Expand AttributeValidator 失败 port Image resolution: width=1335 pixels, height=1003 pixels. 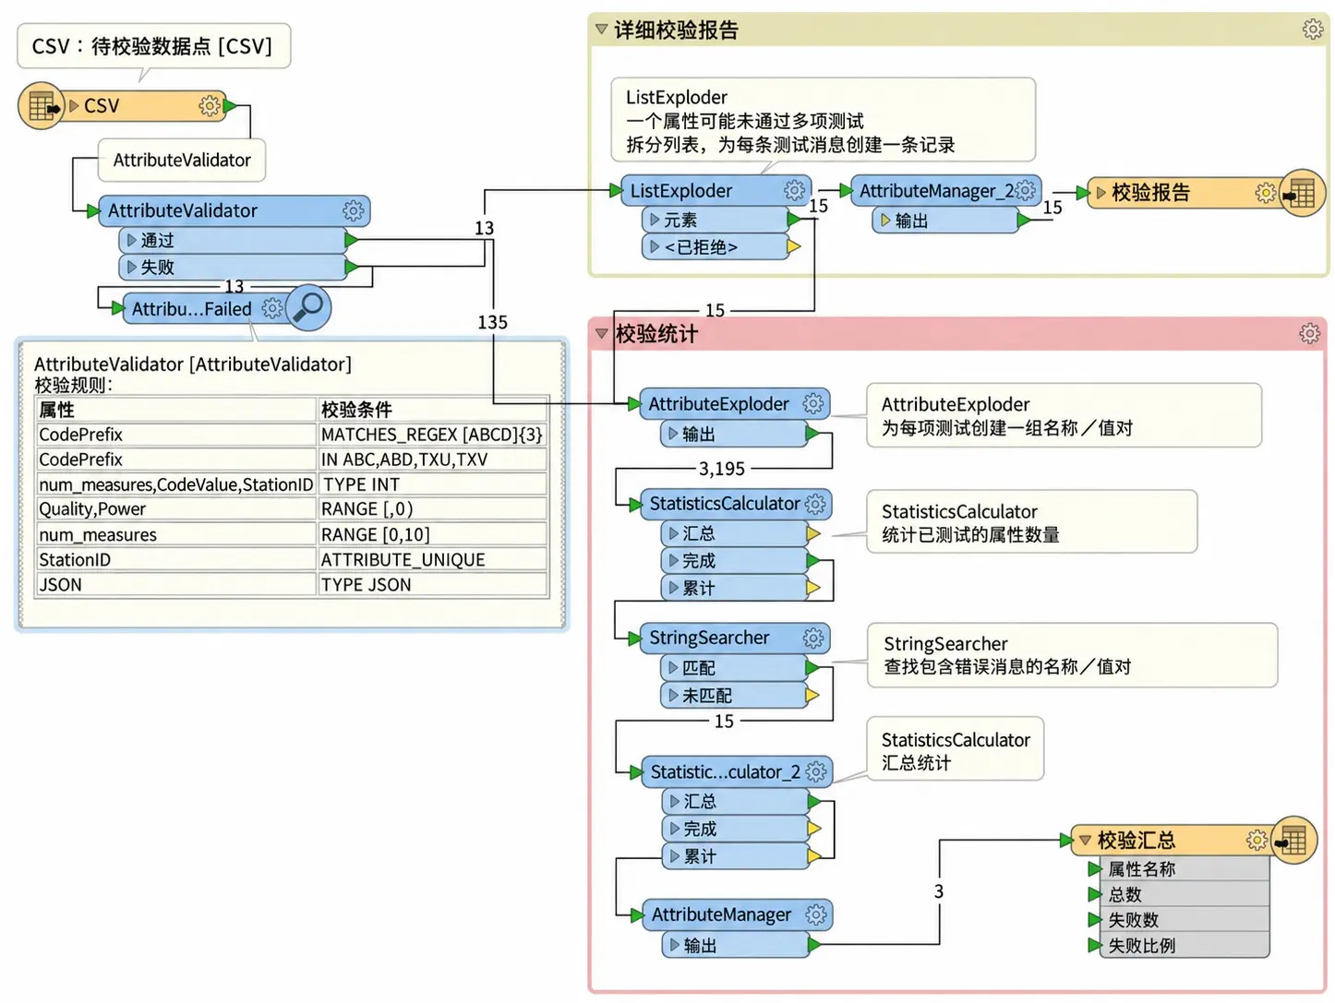(131, 267)
